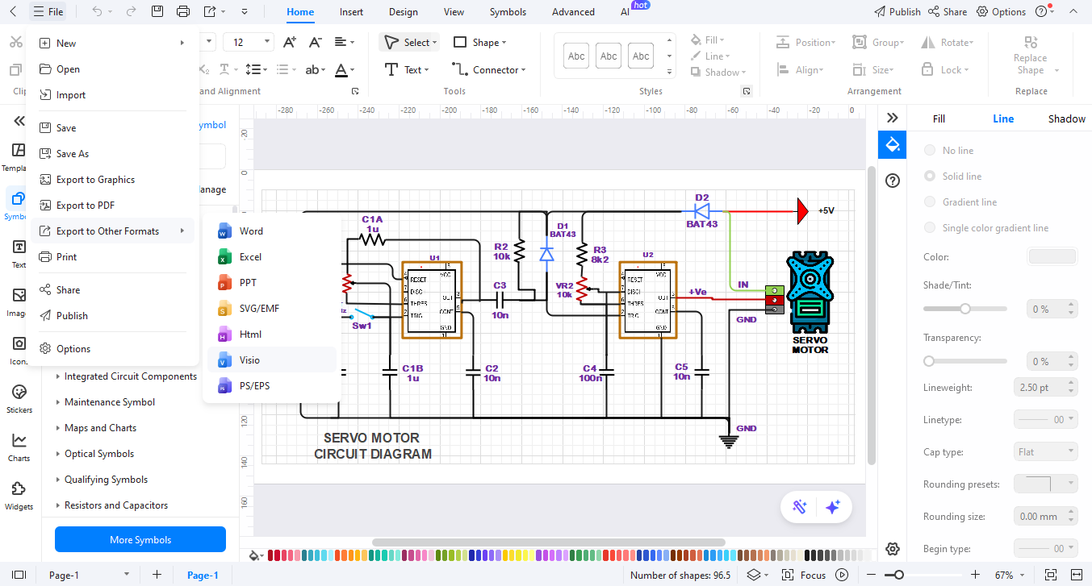This screenshot has width=1092, height=586.
Task: Click the presentation play icon in status bar
Action: (842, 575)
